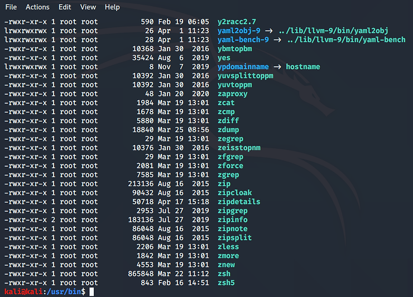
Task: Select the zipdetails file name
Action: [x=239, y=202]
